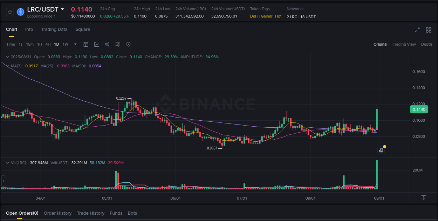This screenshot has width=438, height=221.
Task: Open the date range calendar picker
Action: (x=86, y=44)
